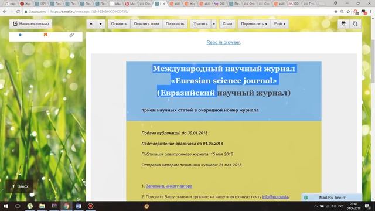Screen dimensions: 375x211
Task: Open the Ещё dropdown menu
Action: 279,23
